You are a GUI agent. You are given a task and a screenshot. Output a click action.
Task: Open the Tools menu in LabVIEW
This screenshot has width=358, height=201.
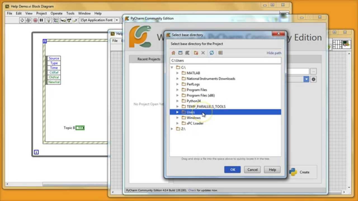[70, 13]
